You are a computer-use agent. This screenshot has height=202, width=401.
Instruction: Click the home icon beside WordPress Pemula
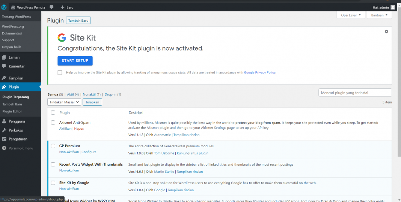point(13,7)
